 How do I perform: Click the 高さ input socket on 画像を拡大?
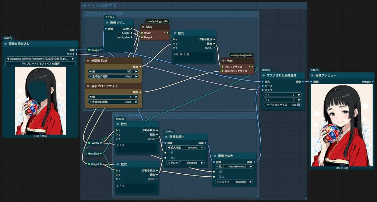(214, 177)
